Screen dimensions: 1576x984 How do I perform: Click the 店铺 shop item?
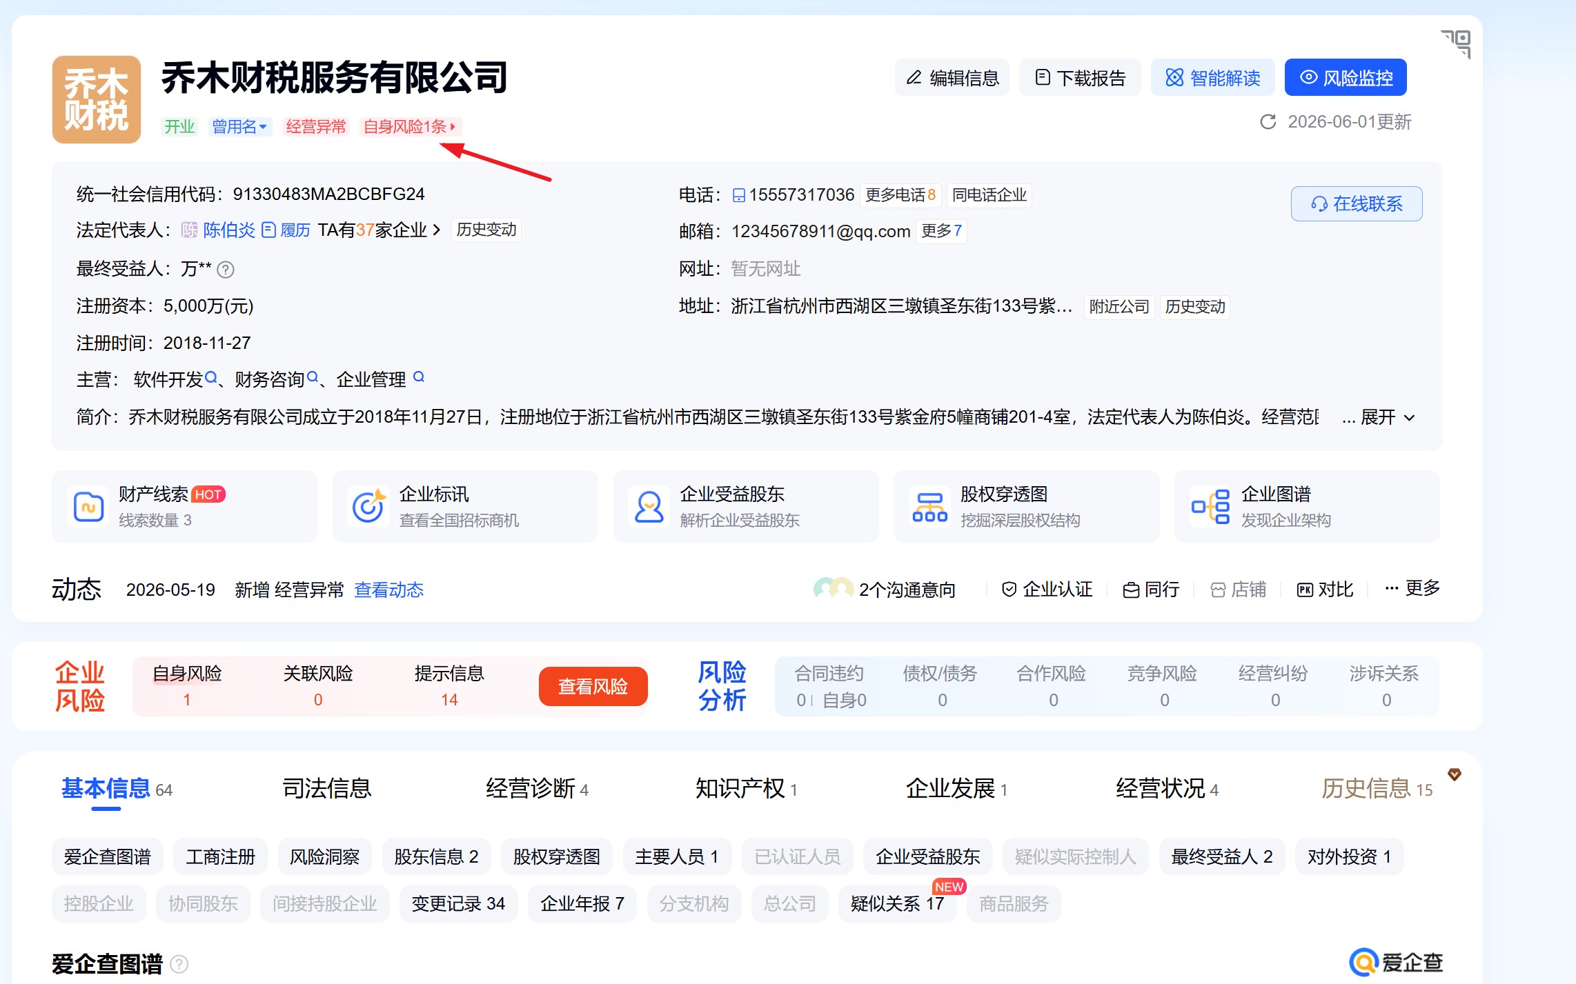tap(1239, 590)
